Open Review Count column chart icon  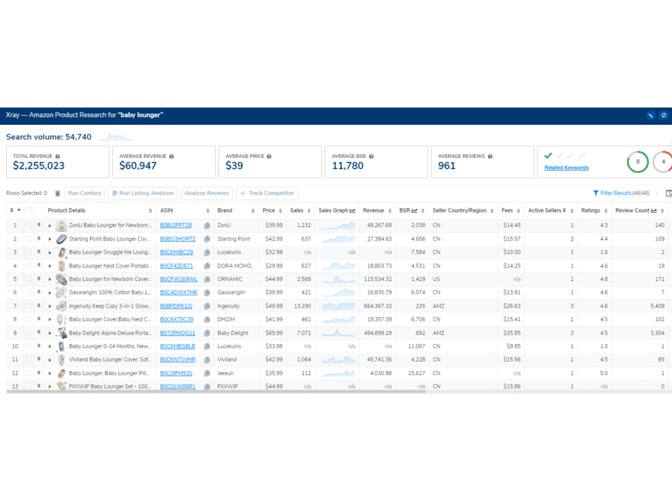[x=654, y=210]
